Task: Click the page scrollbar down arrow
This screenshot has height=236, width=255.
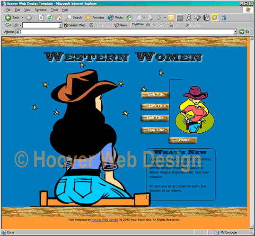Action: pos(251,227)
